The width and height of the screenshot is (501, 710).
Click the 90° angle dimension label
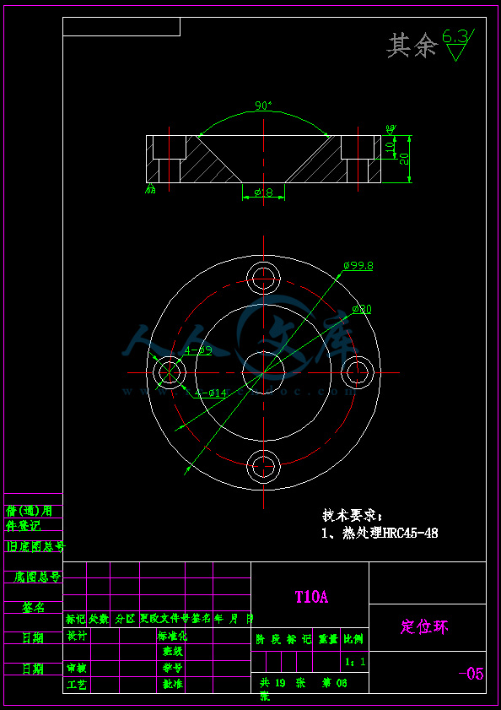[263, 106]
